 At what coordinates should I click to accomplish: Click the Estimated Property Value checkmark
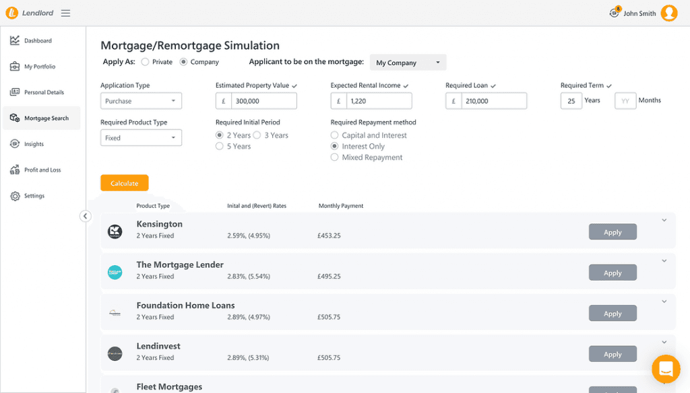point(294,85)
